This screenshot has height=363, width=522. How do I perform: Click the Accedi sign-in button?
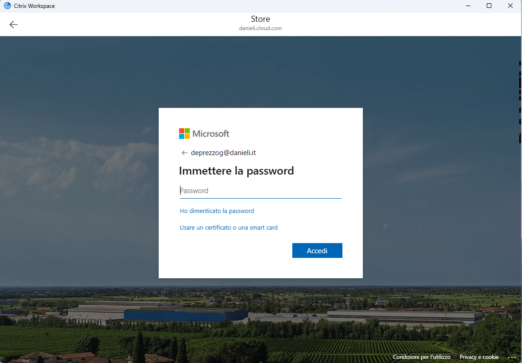[x=317, y=251]
